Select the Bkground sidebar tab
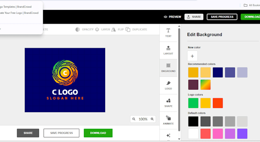Viewport: 260px width, 142px height. tap(168, 68)
